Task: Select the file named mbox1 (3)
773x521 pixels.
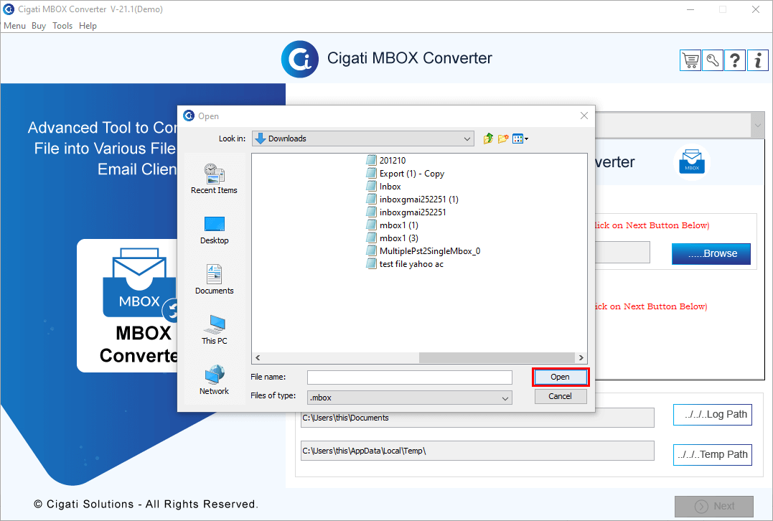Action: pyautogui.click(x=399, y=238)
